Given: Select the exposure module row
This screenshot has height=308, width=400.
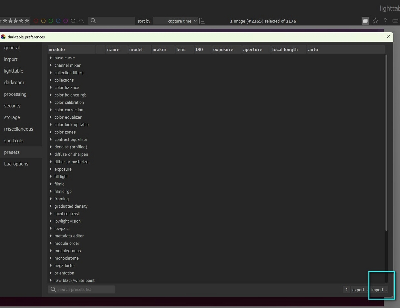Looking at the screenshot, I should [216, 169].
